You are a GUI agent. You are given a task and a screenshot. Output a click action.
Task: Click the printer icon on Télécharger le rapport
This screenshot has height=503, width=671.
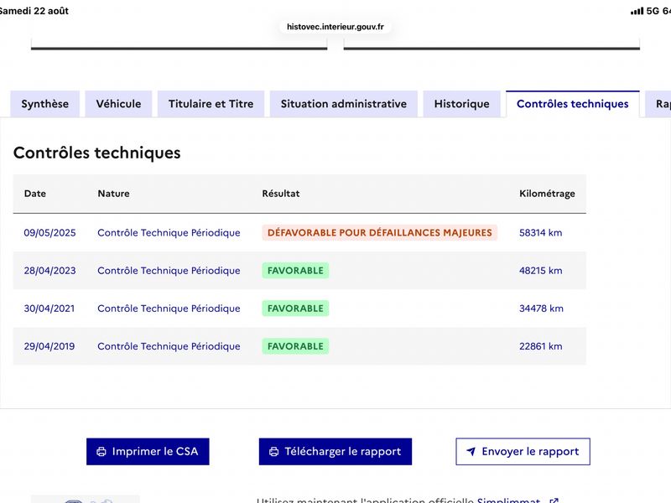(274, 452)
